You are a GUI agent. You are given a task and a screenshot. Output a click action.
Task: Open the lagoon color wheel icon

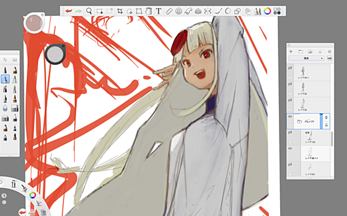click(33, 195)
